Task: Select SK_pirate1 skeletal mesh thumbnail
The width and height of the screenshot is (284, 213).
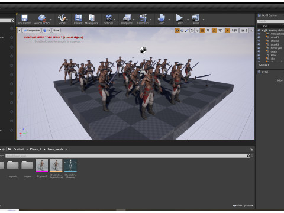Action: [x=41, y=165]
